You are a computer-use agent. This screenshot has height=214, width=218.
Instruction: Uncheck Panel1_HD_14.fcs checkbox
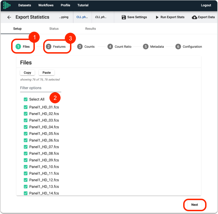[x=25, y=193]
